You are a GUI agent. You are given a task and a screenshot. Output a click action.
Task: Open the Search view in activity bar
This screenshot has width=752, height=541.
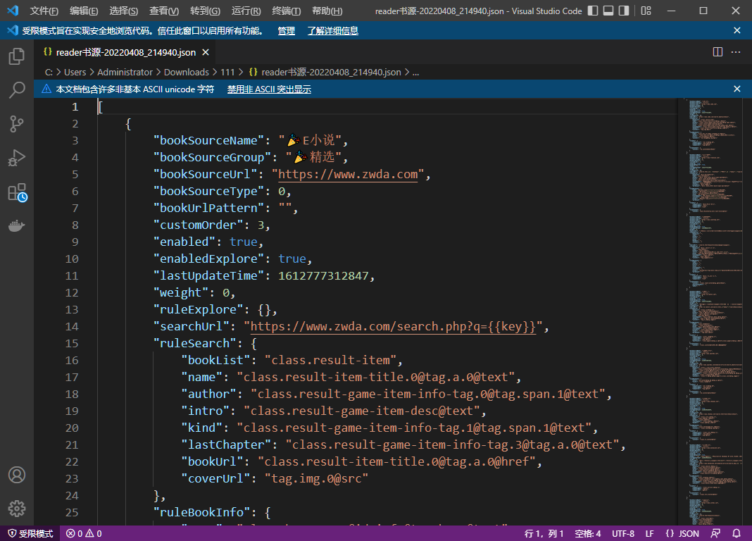(x=17, y=89)
